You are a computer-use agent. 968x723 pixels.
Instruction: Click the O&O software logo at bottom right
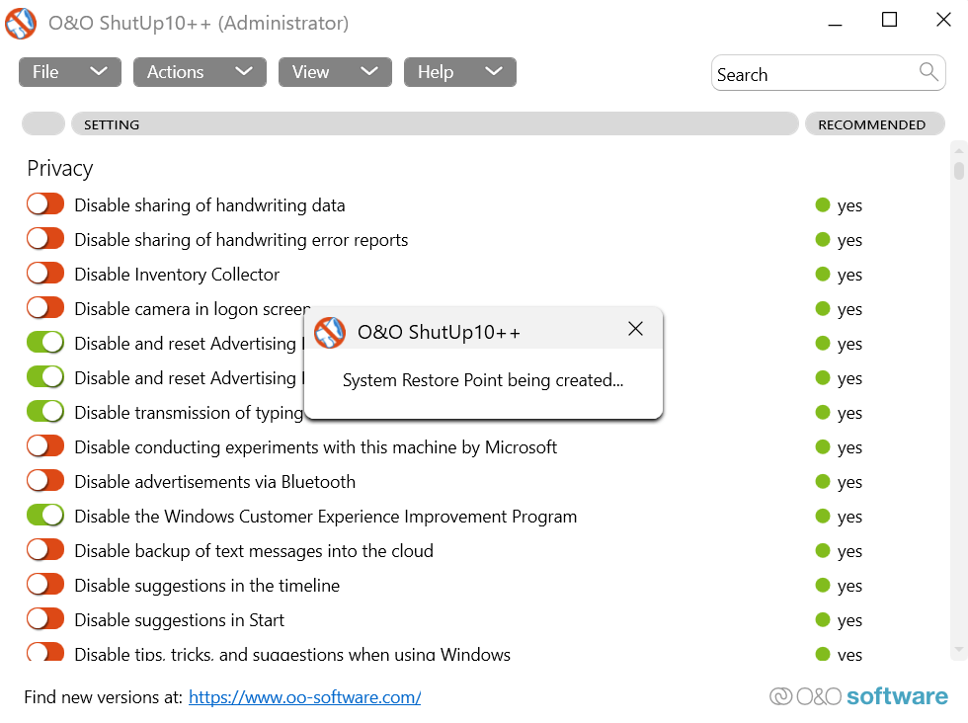point(858,696)
